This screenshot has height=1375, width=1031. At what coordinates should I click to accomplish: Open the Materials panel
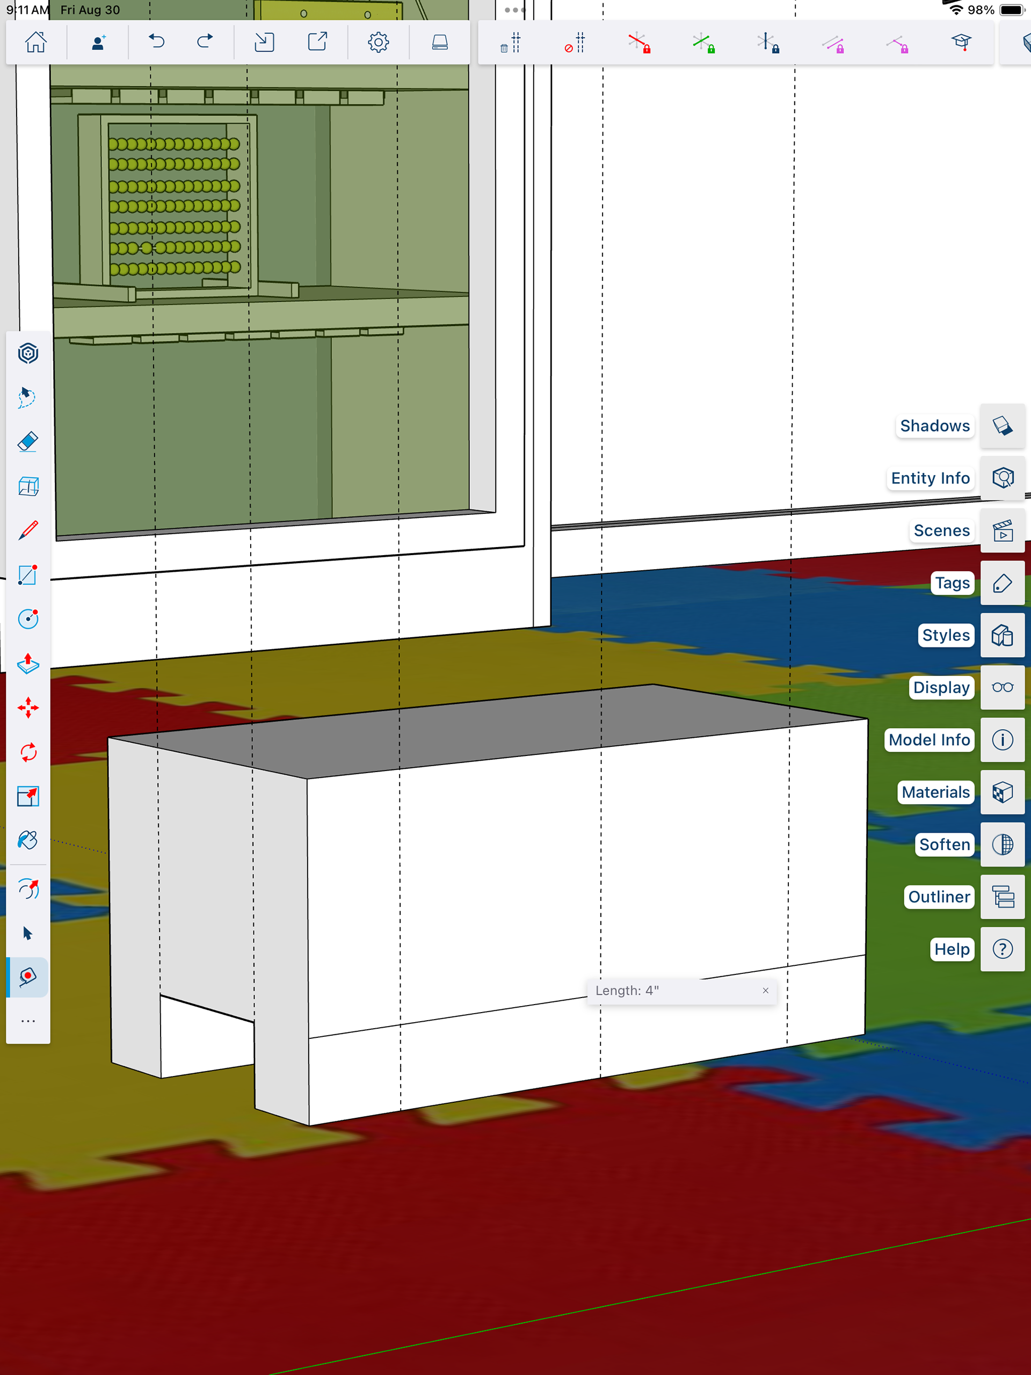(x=1003, y=792)
